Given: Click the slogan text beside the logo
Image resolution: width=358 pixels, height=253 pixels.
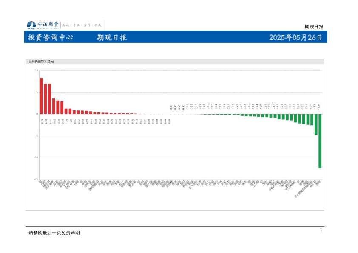Looking at the screenshot, I should [x=82, y=25].
